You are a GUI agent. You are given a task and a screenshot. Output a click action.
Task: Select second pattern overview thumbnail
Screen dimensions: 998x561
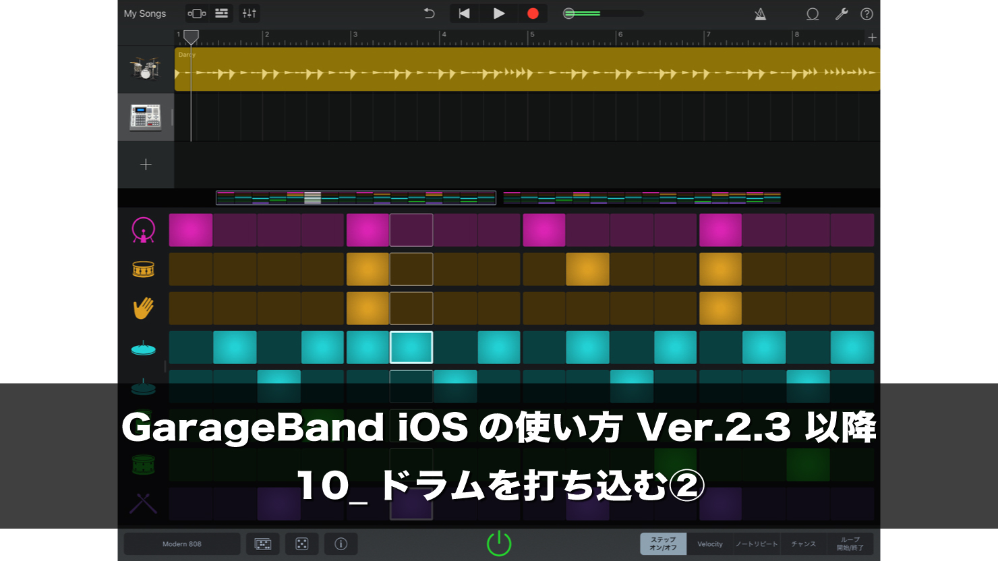(x=642, y=198)
